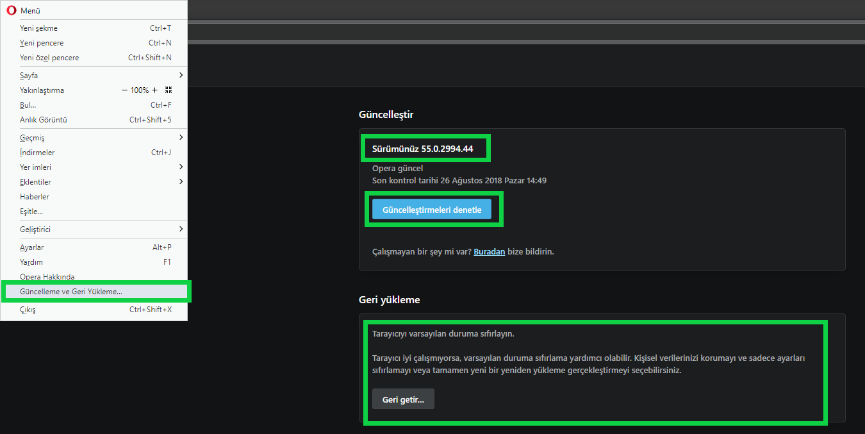Click the Geri getir... button

tap(403, 399)
